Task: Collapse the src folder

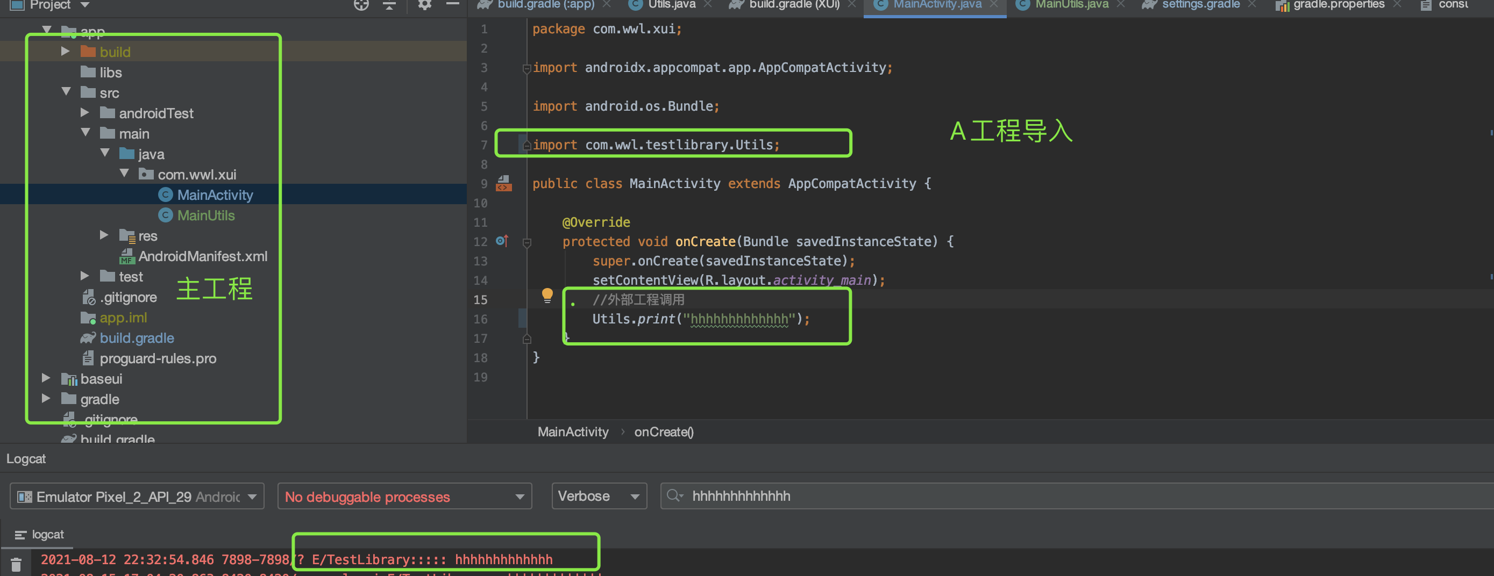Action: point(66,92)
